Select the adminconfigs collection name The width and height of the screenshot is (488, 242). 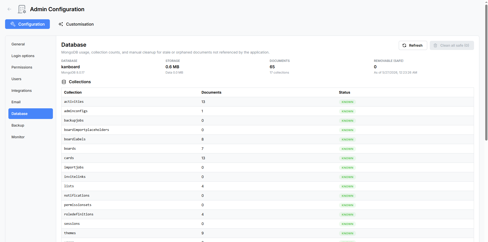coord(76,111)
